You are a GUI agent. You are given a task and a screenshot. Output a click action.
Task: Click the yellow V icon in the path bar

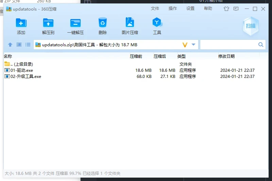185,45
